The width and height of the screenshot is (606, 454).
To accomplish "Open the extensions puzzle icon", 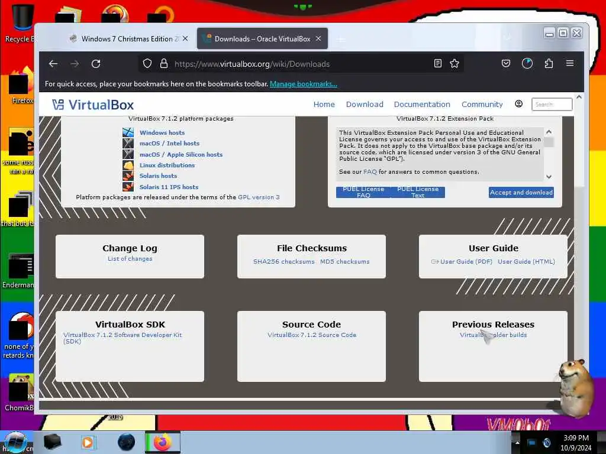I will click(x=549, y=64).
